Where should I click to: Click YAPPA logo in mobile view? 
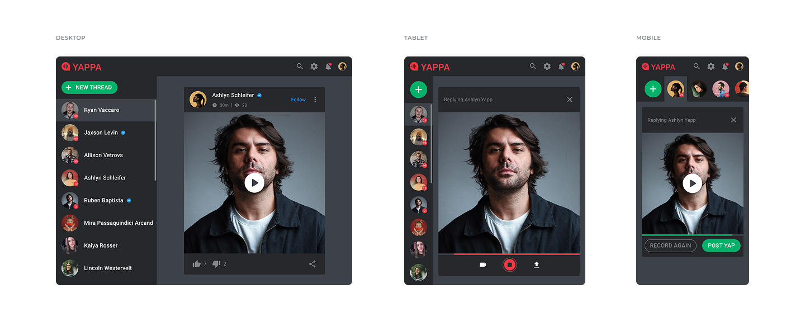tap(659, 67)
